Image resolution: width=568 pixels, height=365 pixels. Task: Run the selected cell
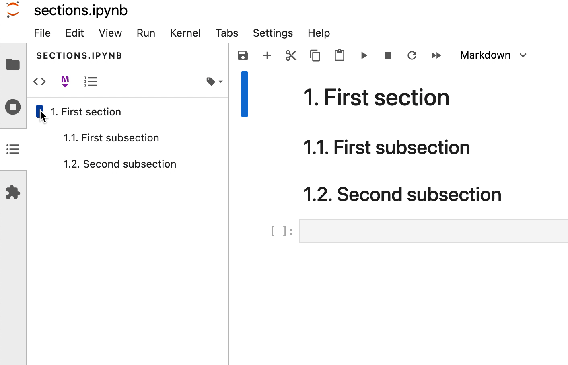pos(364,55)
